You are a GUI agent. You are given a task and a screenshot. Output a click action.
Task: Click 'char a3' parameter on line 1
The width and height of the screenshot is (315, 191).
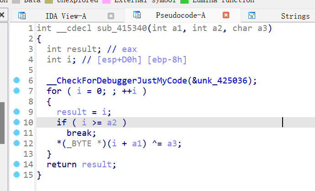click(x=250, y=28)
